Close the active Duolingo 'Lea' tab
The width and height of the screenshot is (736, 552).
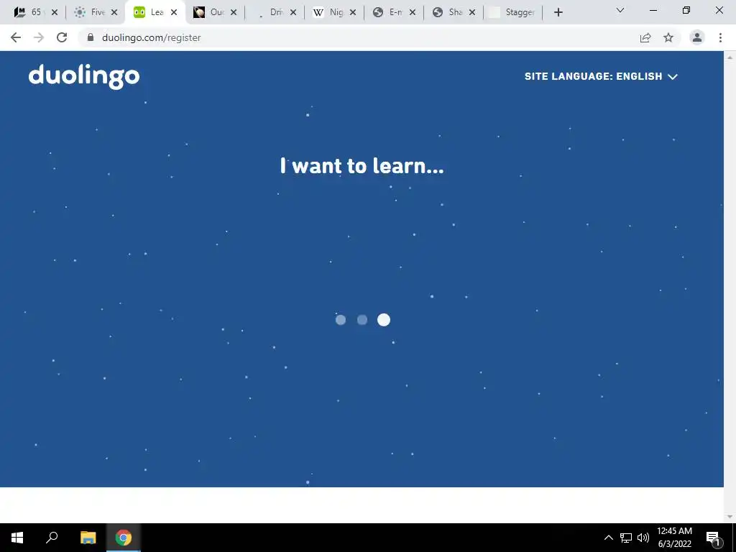174,12
